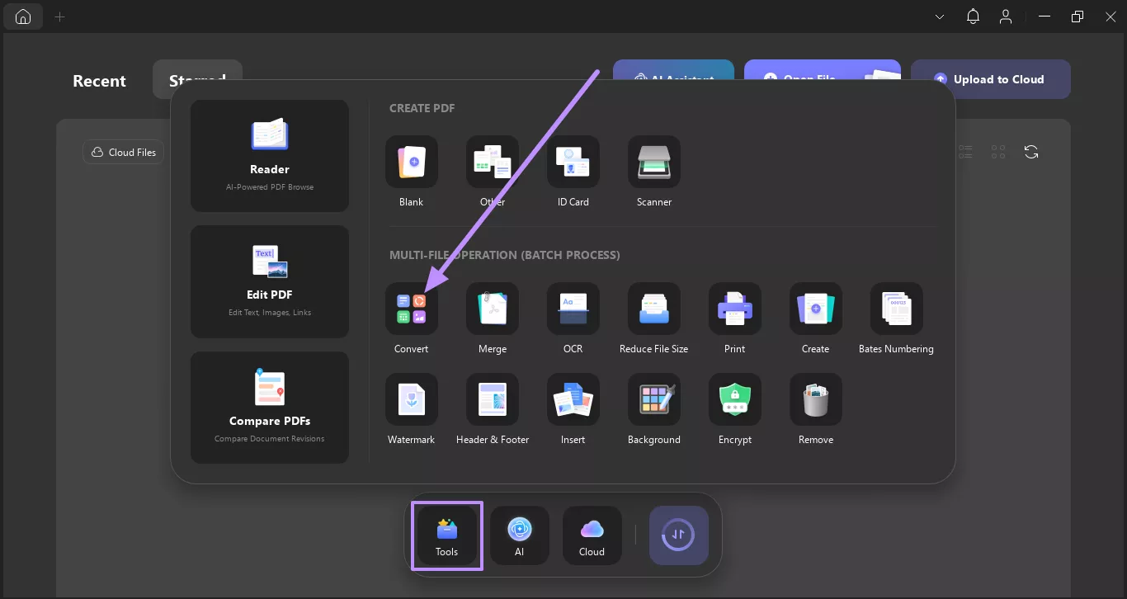Image resolution: width=1127 pixels, height=599 pixels.
Task: Switch to the Recent tab
Action: (99, 80)
